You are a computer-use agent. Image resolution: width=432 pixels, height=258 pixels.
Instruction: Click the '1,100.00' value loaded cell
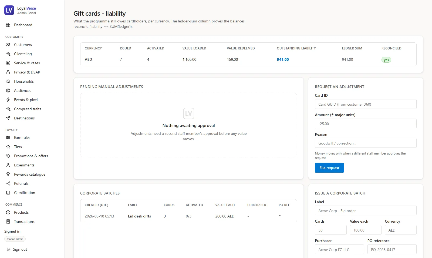click(x=189, y=59)
